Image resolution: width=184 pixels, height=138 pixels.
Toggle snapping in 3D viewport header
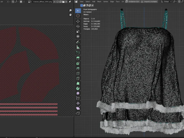[179, 2]
